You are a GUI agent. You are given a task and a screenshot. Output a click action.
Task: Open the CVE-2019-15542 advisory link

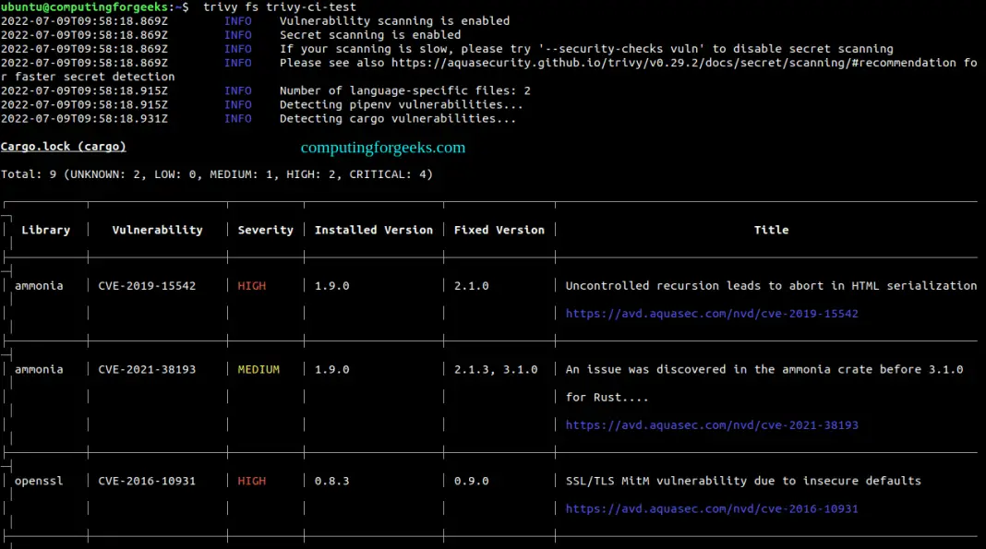[711, 313]
